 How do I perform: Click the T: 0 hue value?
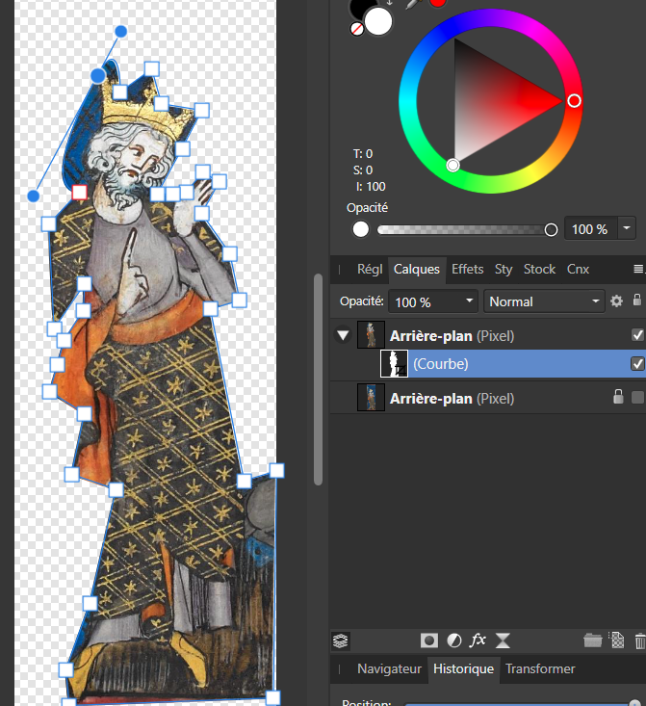pos(362,154)
